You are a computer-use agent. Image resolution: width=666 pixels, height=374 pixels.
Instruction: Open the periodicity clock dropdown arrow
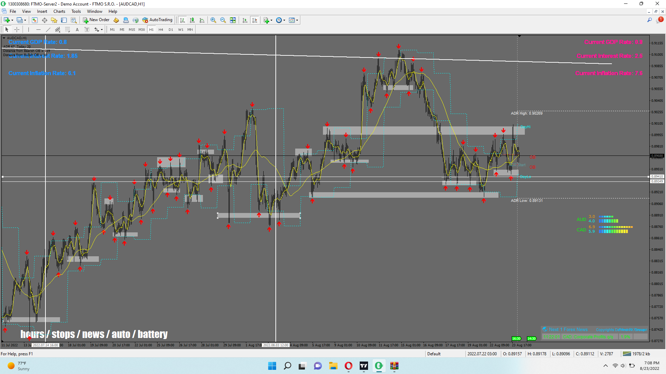[x=284, y=20]
